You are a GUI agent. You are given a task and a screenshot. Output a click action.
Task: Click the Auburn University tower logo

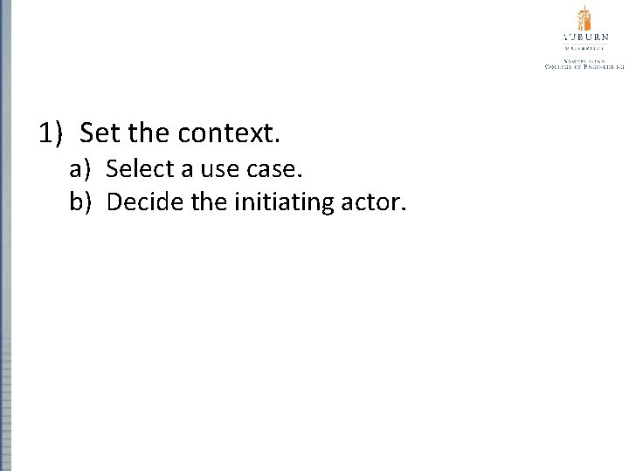(584, 17)
